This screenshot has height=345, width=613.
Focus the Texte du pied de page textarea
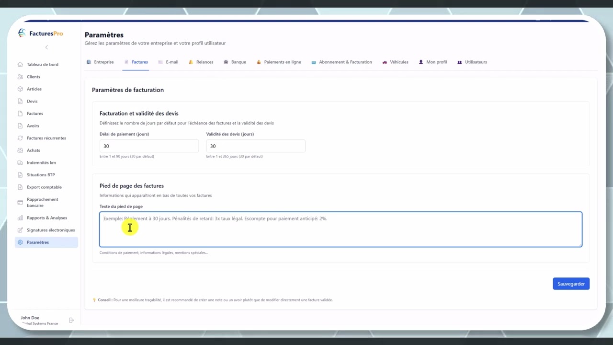coord(341,230)
